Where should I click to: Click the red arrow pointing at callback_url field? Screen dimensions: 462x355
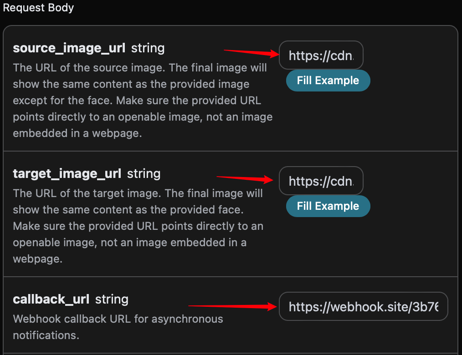[232, 307]
